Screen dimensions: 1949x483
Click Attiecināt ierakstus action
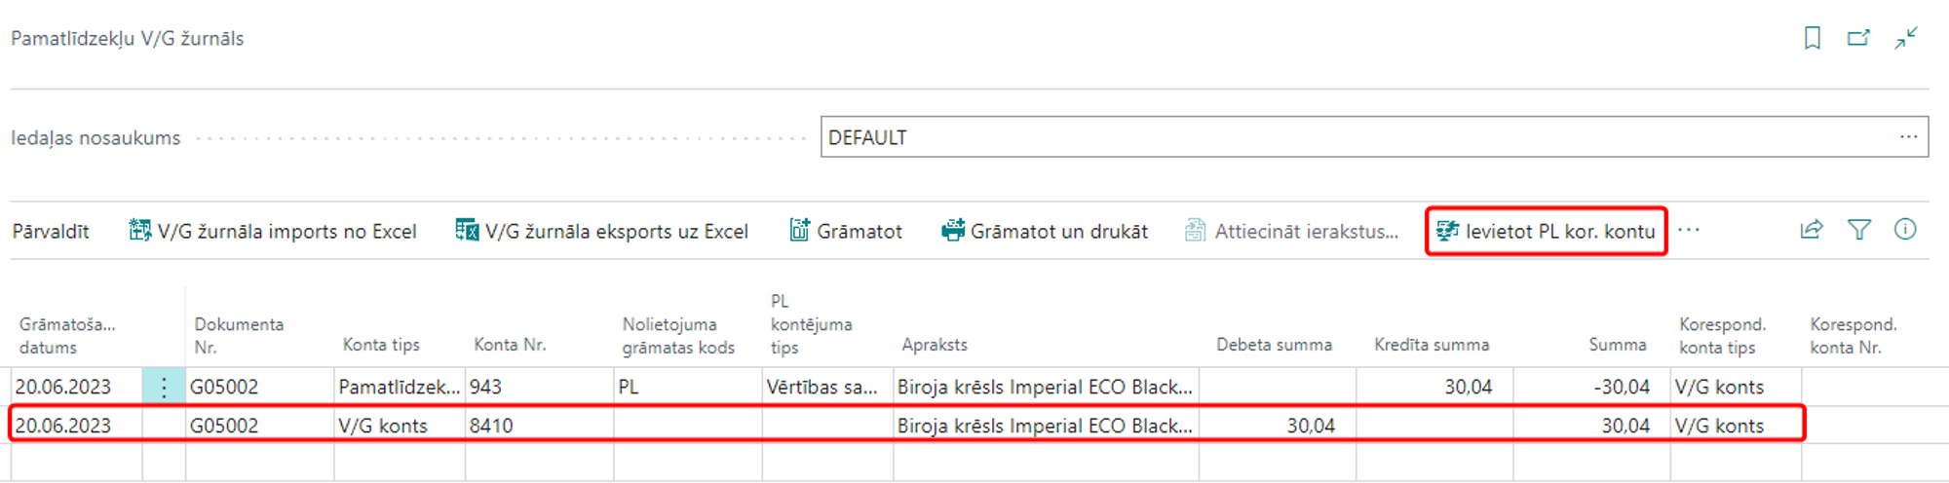(1292, 232)
